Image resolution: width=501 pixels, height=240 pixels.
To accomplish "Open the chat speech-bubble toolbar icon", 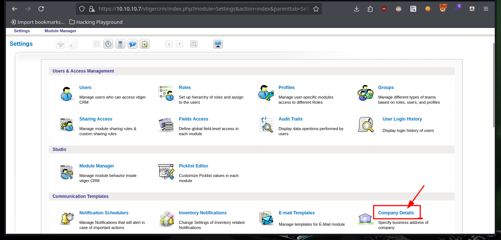I will [x=132, y=44].
